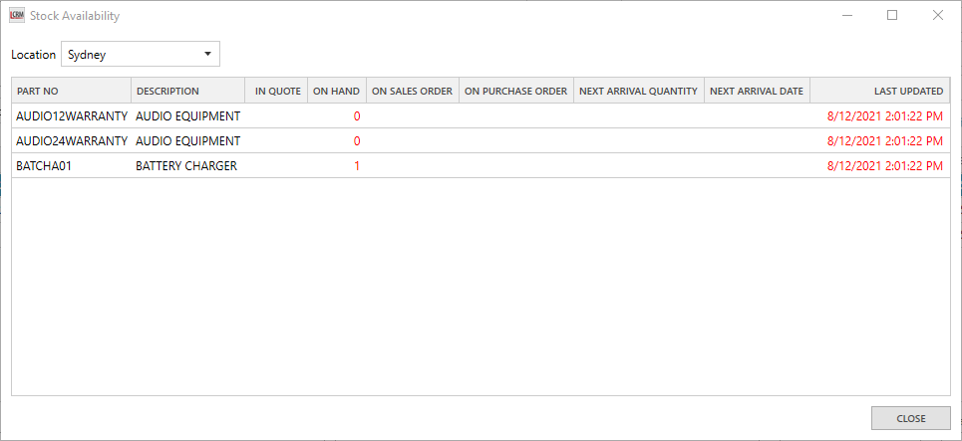
Task: Sort by PART NO column header
Action: tap(71, 92)
